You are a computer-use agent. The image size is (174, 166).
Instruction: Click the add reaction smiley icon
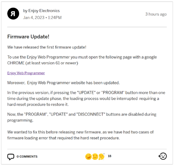click(162, 156)
